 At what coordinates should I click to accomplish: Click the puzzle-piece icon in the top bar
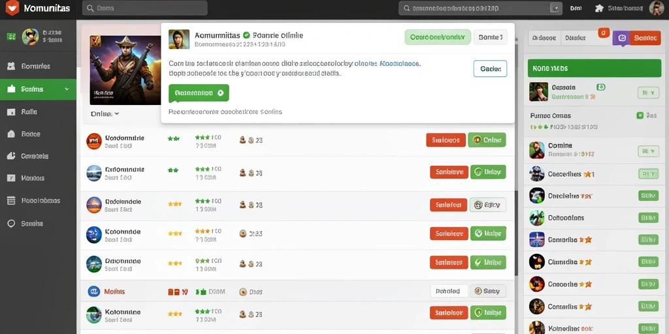click(x=599, y=8)
